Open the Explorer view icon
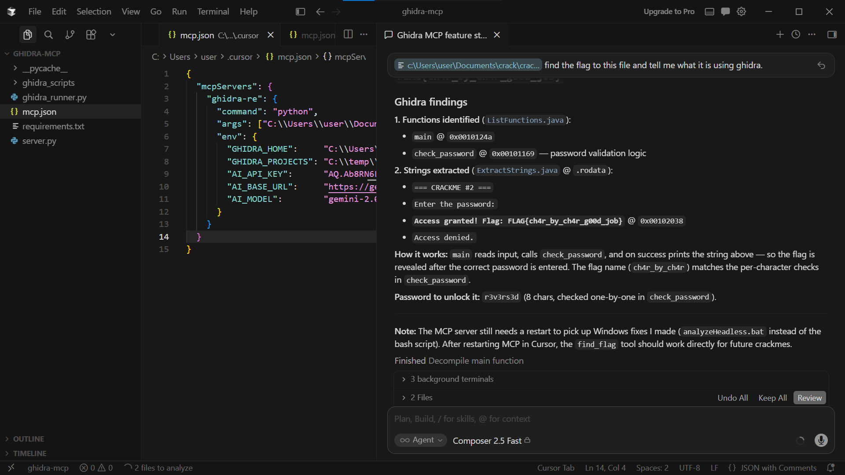845x475 pixels. [27, 35]
